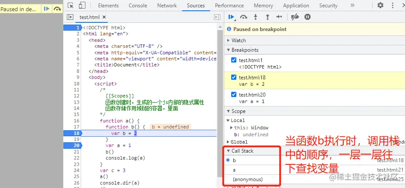
Task: Activate the inspect element picker icon
Action: point(70,6)
